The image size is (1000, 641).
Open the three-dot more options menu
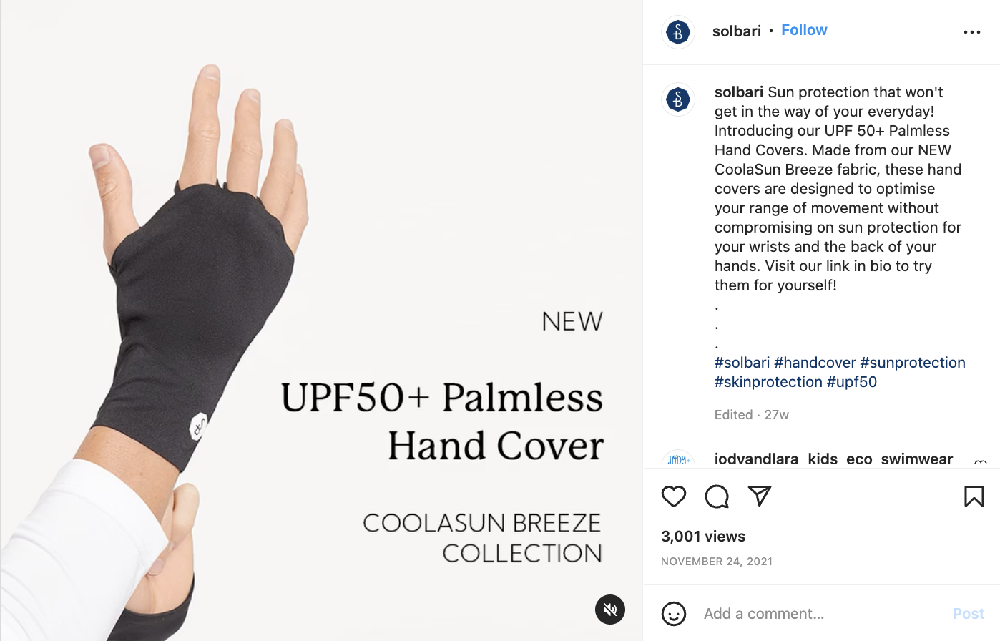(x=972, y=32)
